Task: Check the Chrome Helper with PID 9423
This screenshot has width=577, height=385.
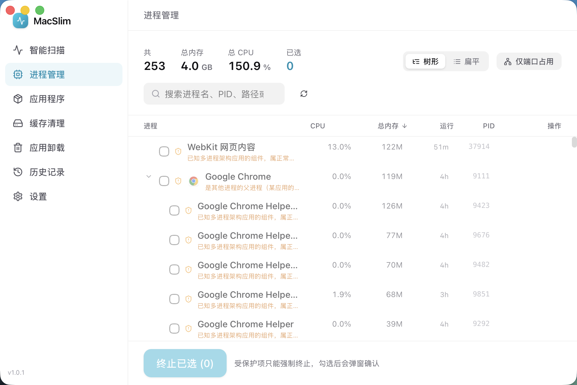Action: [x=174, y=210]
